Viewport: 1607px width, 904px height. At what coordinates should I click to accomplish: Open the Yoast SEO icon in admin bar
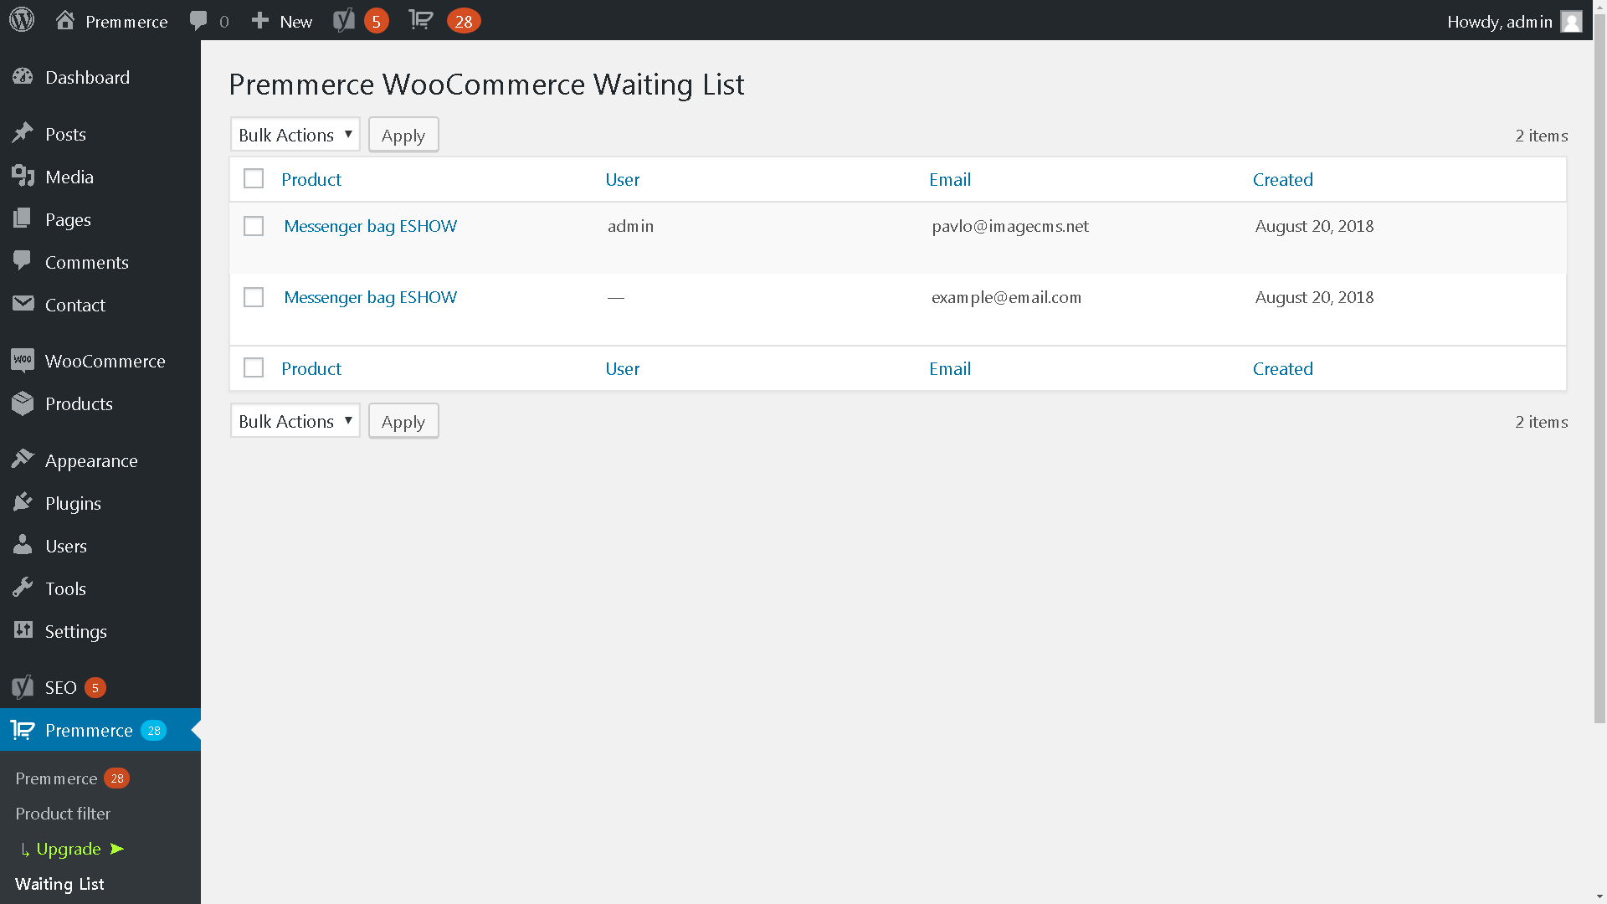tap(344, 20)
